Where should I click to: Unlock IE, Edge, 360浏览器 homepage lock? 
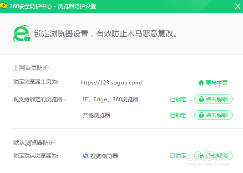[x=213, y=99]
